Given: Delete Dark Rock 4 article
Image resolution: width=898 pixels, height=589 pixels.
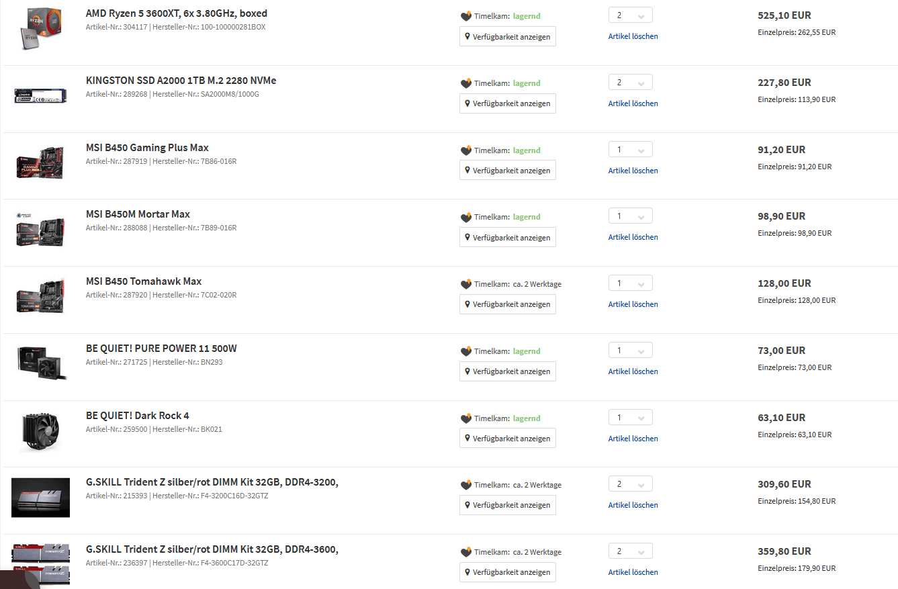Looking at the screenshot, I should pyautogui.click(x=633, y=439).
